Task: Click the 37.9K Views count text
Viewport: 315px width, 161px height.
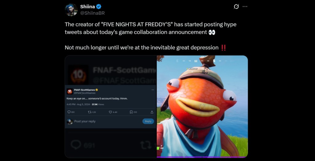Action: point(98,104)
